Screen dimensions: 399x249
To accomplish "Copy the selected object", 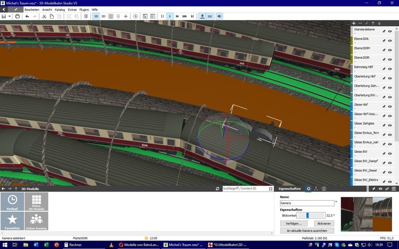I will pyautogui.click(x=52, y=16).
